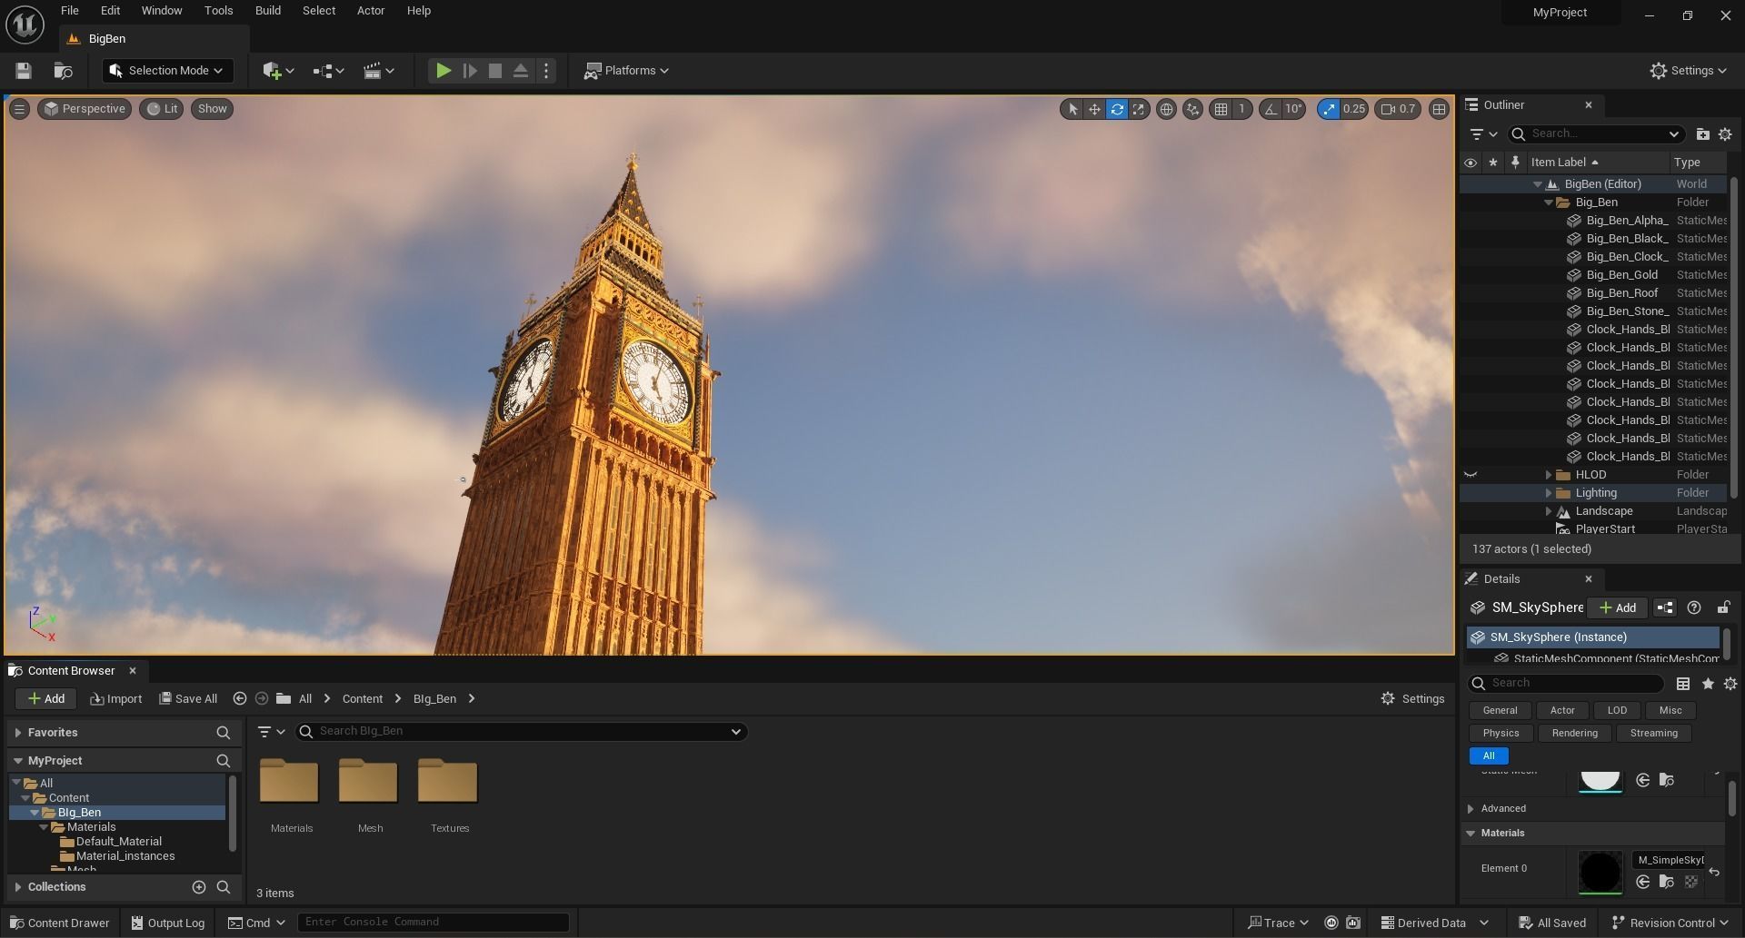Open the Edit menu
1745x938 pixels.
pyautogui.click(x=110, y=11)
